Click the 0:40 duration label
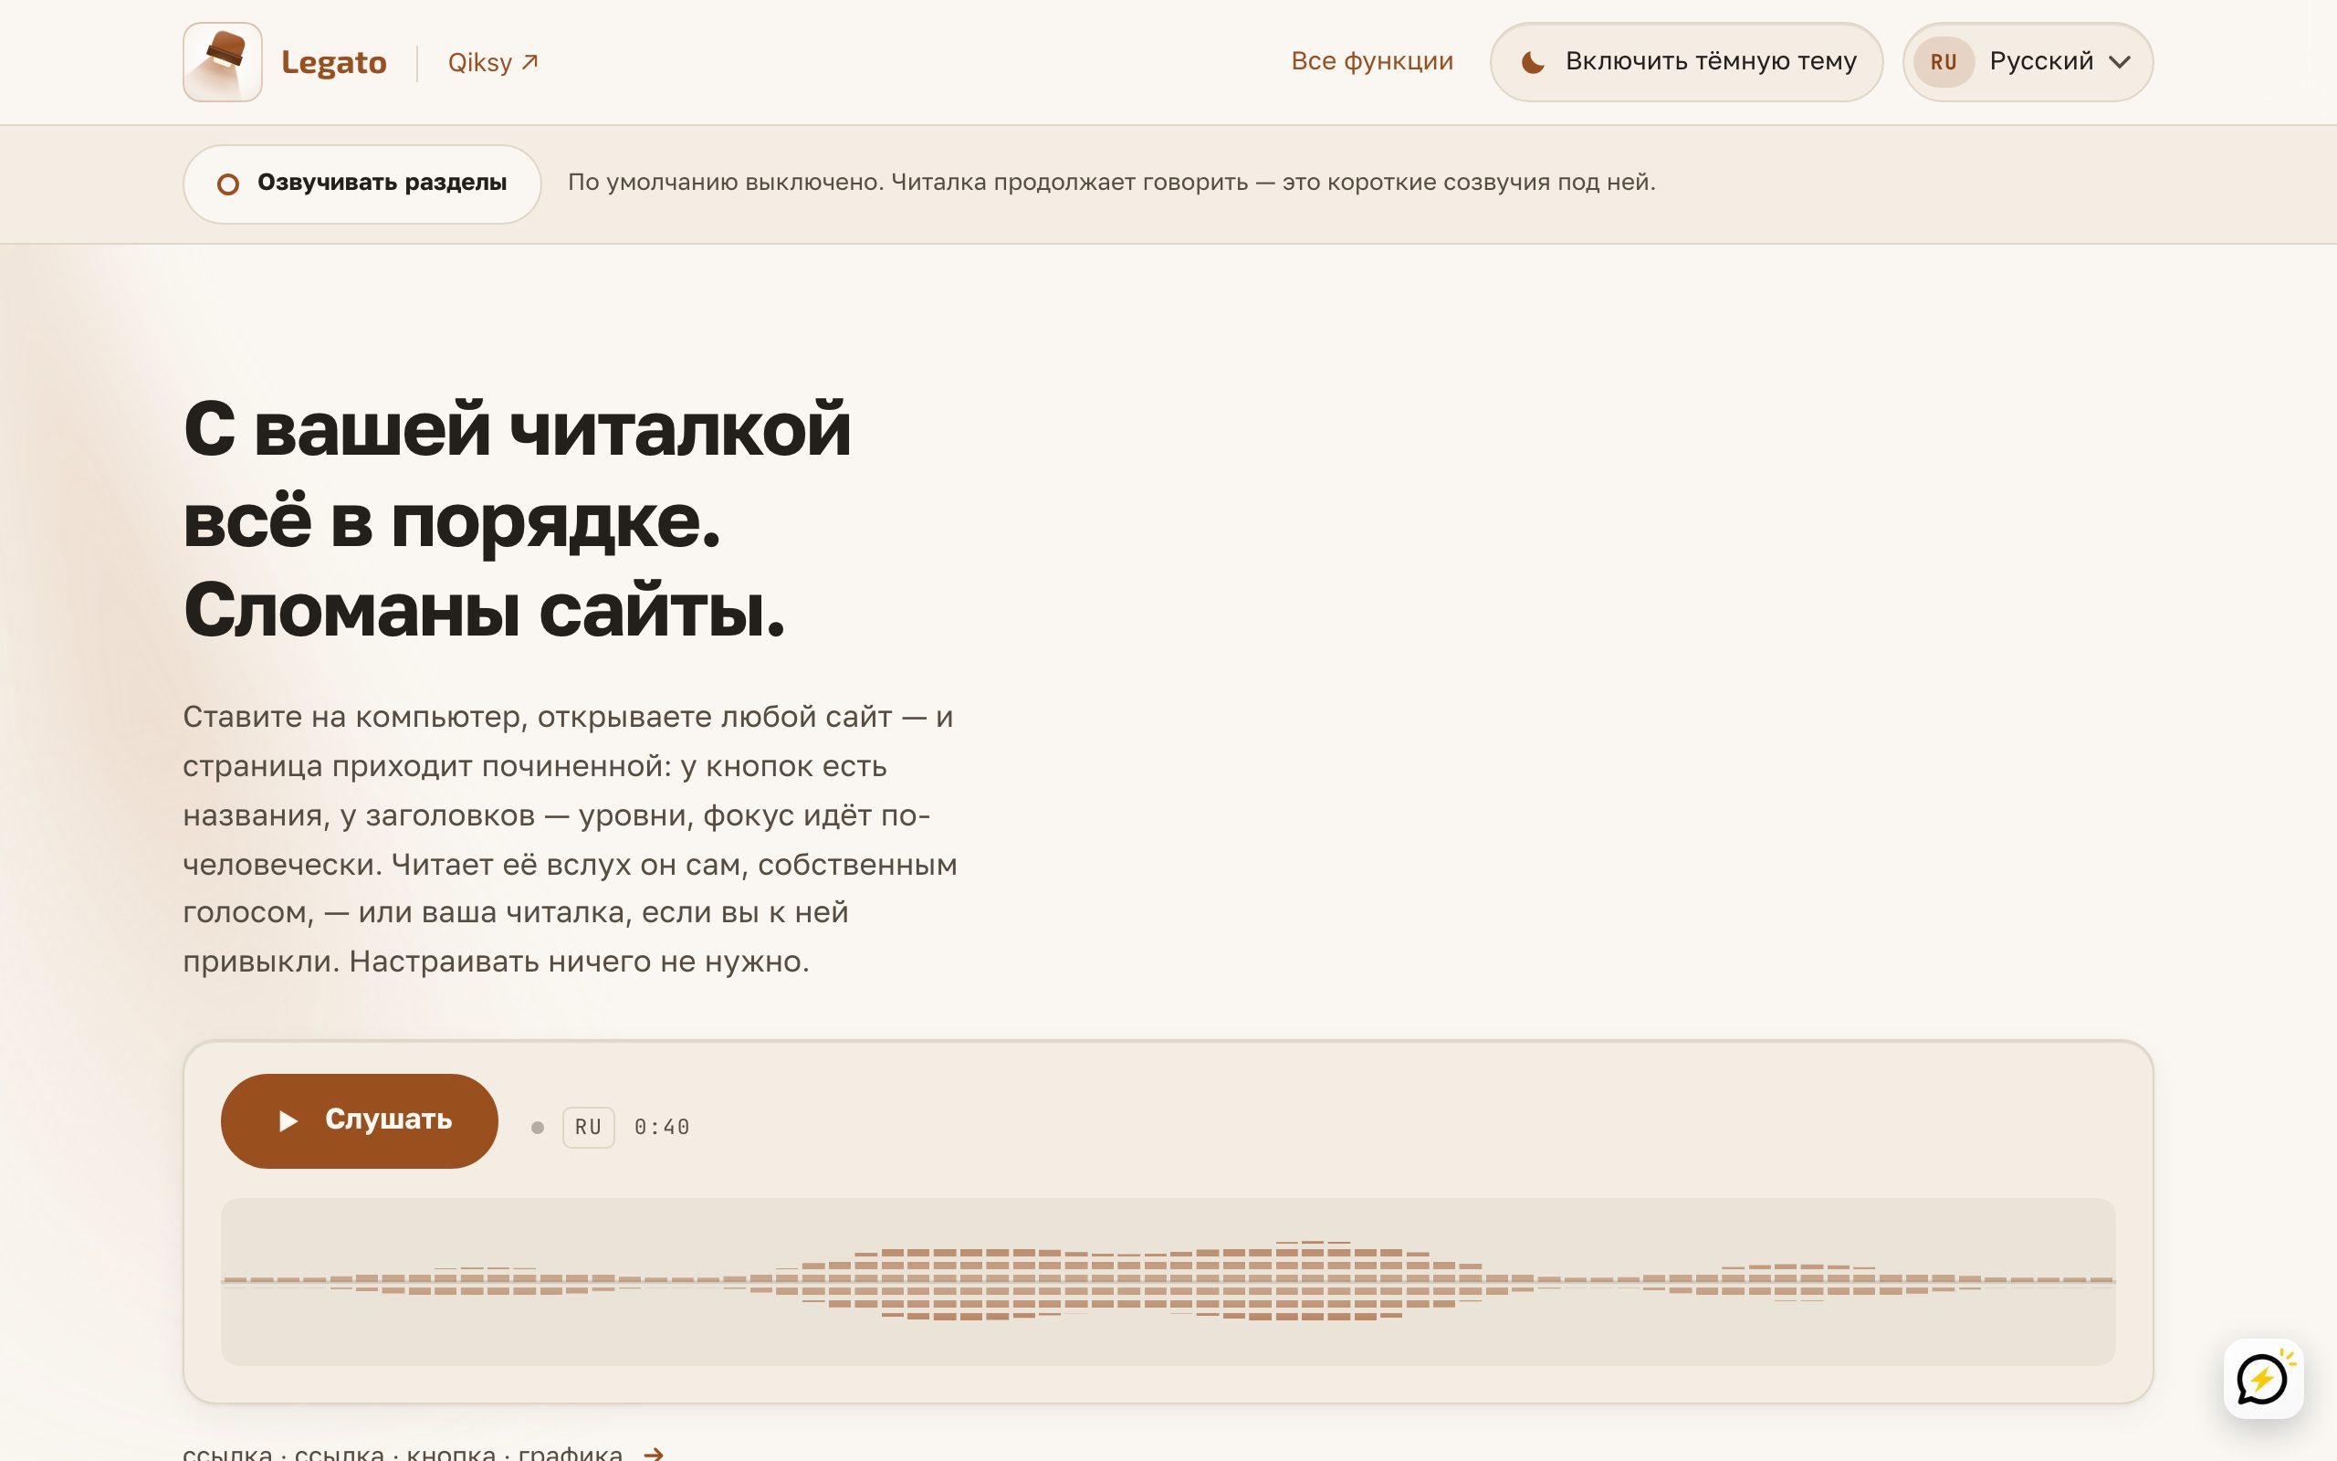The image size is (2337, 1461). coord(662,1128)
